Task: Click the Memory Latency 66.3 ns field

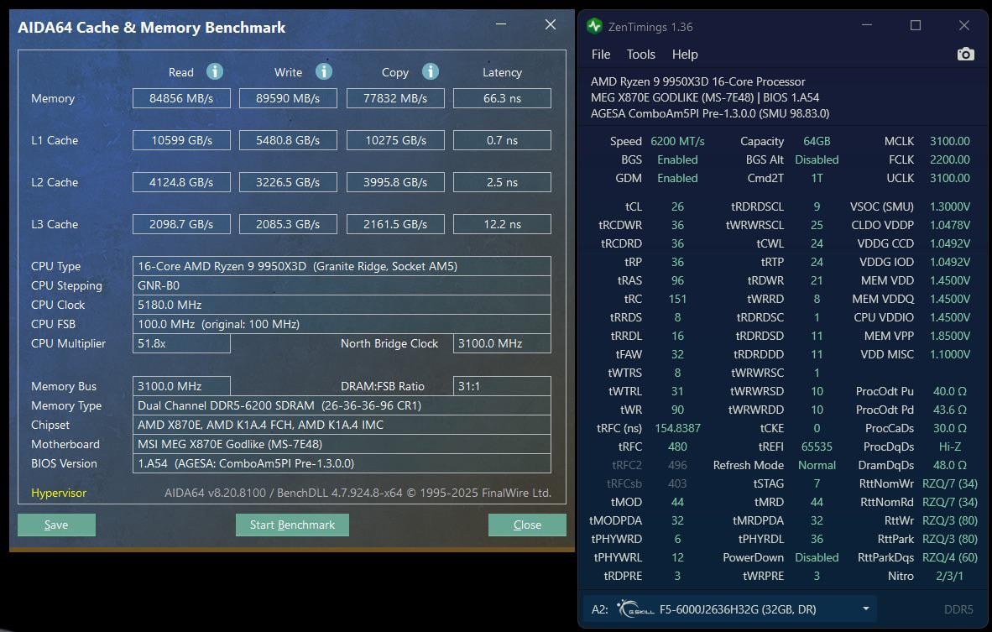Action: click(x=502, y=98)
